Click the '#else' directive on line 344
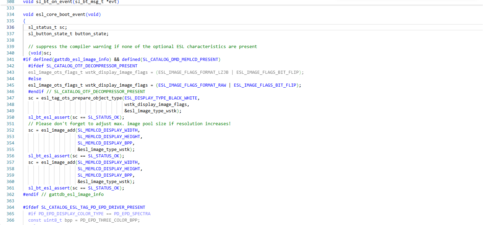483x225 pixels. tap(35, 79)
